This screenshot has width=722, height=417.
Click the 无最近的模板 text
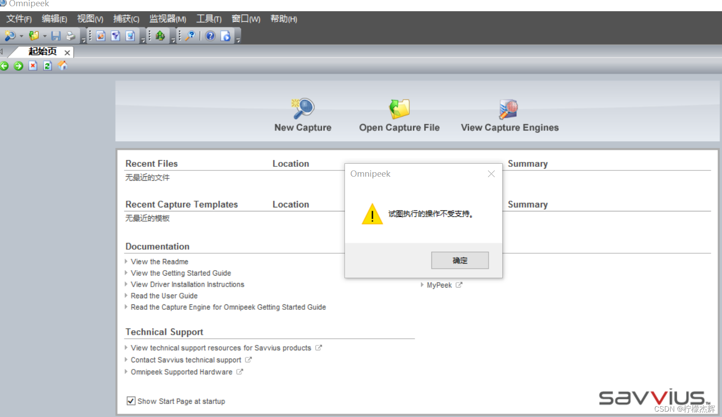point(148,218)
